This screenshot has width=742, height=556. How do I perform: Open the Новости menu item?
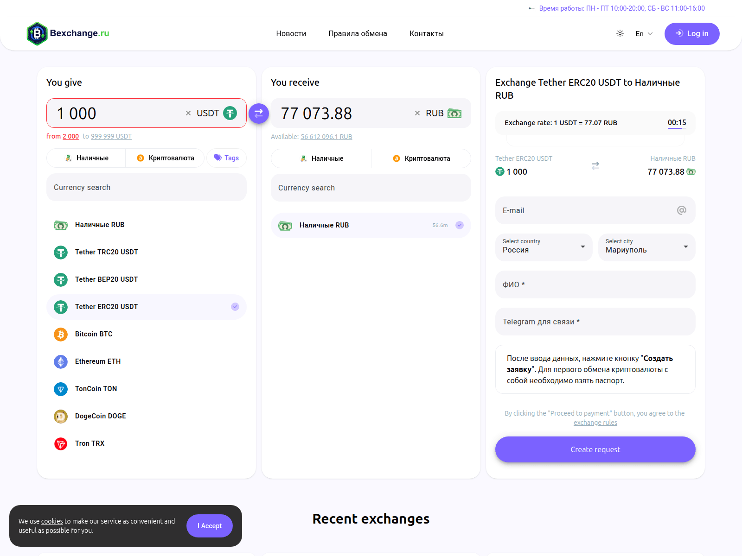click(291, 33)
